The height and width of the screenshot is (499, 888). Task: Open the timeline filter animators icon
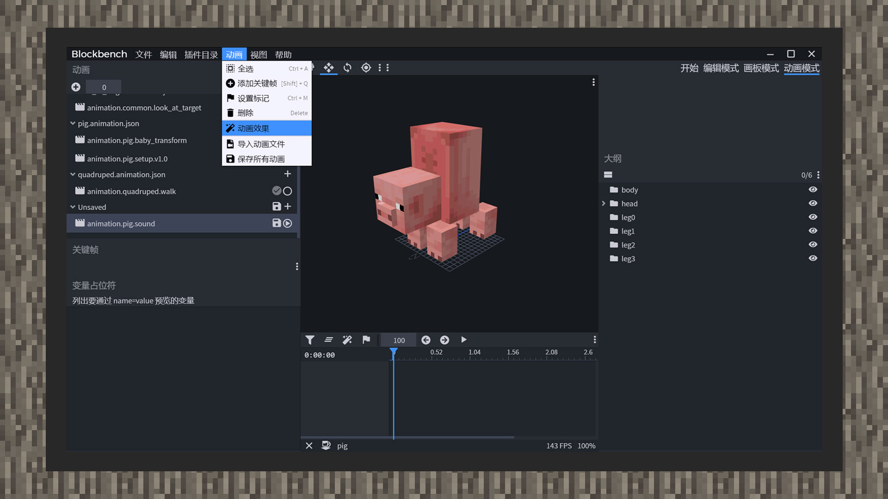(x=310, y=340)
